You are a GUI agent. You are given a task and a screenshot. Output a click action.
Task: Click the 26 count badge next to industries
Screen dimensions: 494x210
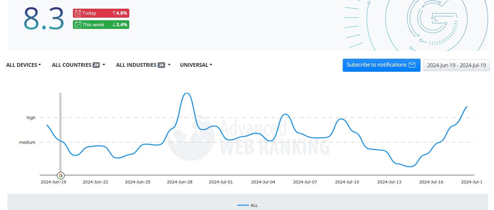coord(161,65)
